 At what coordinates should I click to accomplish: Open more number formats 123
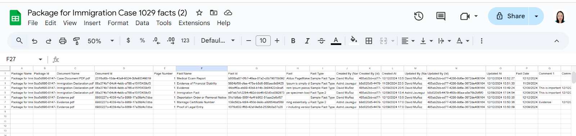tap(185, 41)
